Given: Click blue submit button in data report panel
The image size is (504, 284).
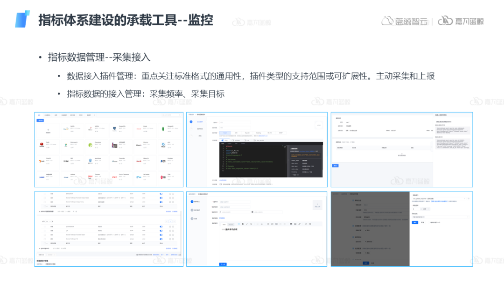Looking at the screenshot, I should tap(335, 166).
